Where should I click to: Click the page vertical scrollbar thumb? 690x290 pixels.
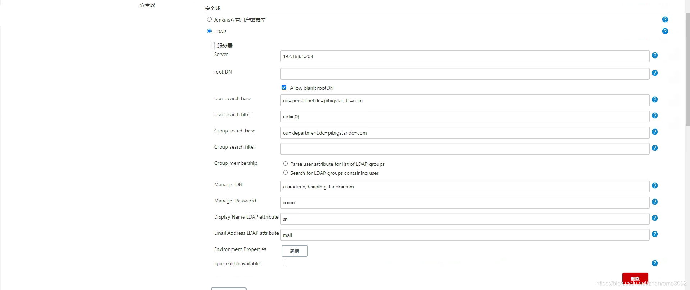point(687,69)
